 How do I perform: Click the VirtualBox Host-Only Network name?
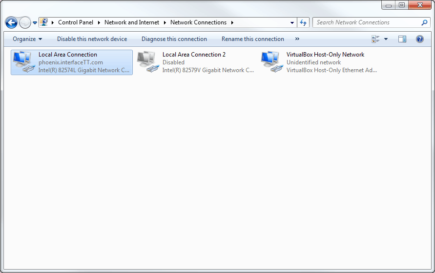click(x=325, y=55)
